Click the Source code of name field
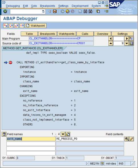138x168 pixels. (x=61, y=43)
